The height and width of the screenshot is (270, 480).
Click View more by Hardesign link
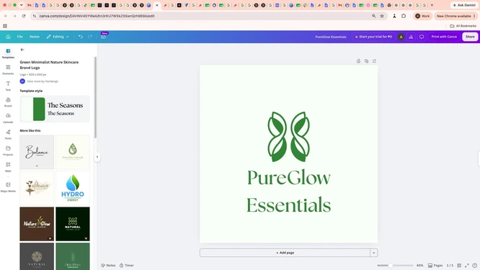click(x=43, y=81)
